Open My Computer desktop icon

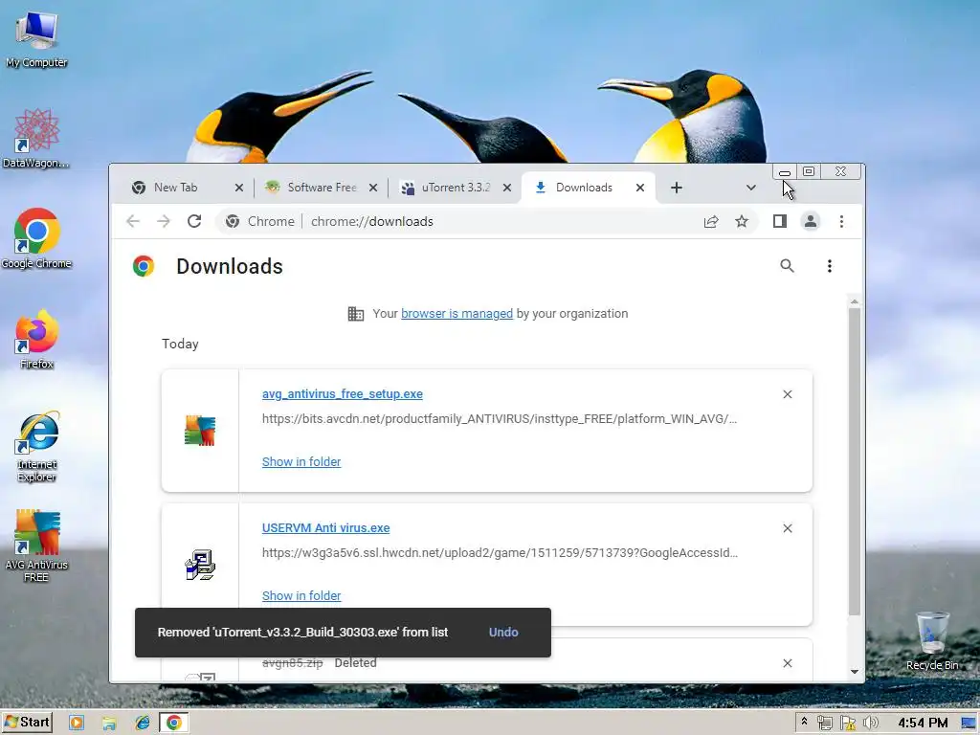coord(36,38)
